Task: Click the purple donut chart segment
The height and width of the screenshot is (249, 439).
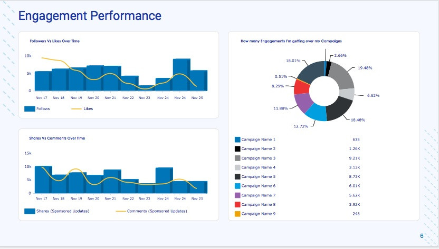Action: click(x=303, y=102)
